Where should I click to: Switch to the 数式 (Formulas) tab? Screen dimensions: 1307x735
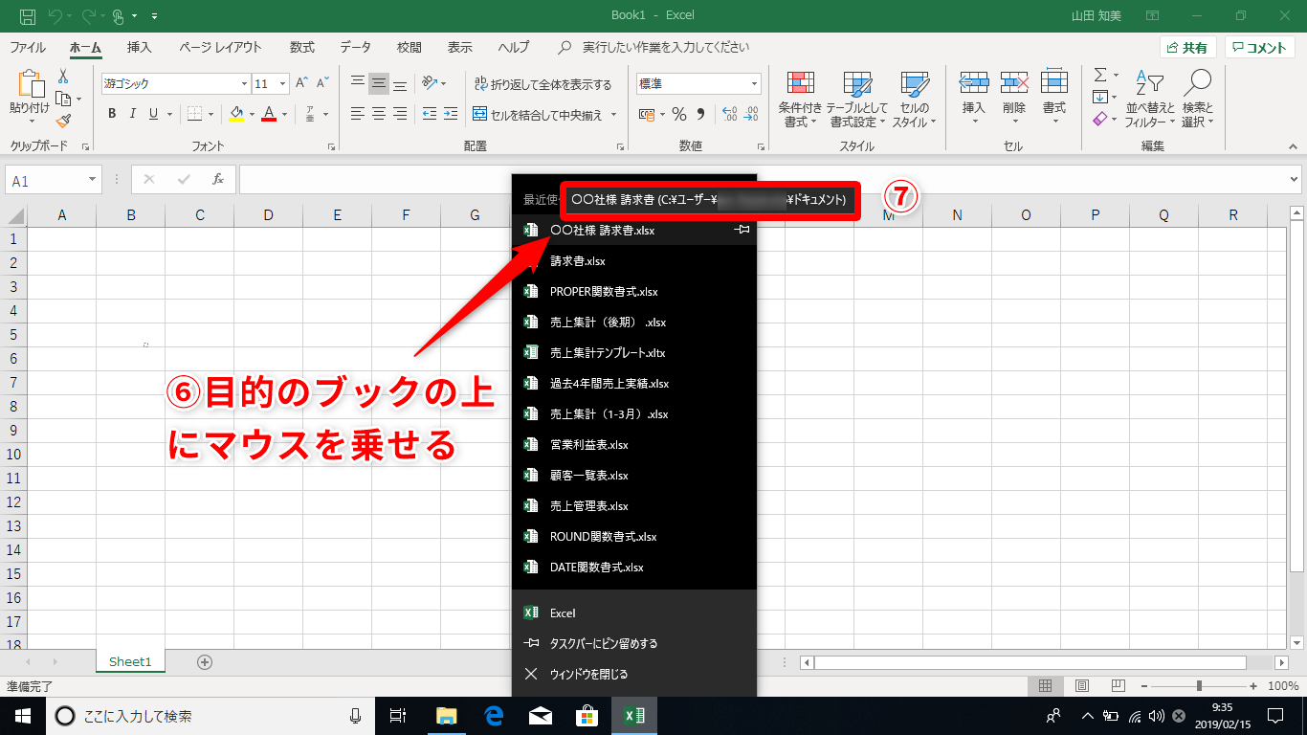pyautogui.click(x=302, y=47)
